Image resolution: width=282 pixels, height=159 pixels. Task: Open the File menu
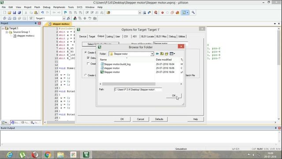pyautogui.click(x=4, y=7)
